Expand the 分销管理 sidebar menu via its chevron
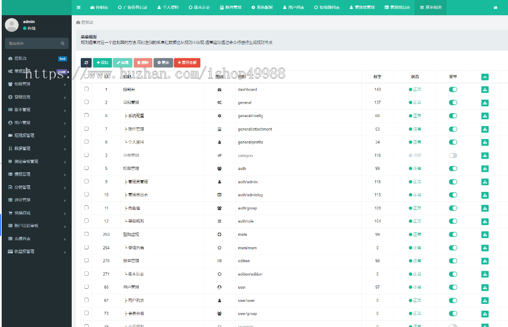 (65, 188)
